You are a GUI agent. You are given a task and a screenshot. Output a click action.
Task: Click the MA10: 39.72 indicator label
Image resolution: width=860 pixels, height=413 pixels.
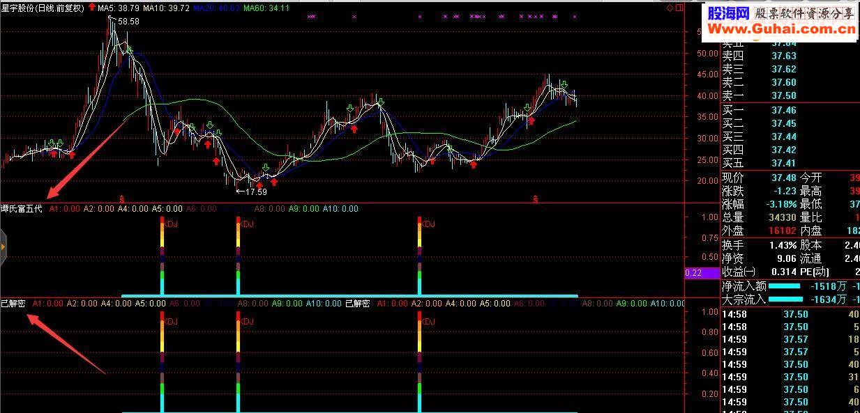(165, 8)
